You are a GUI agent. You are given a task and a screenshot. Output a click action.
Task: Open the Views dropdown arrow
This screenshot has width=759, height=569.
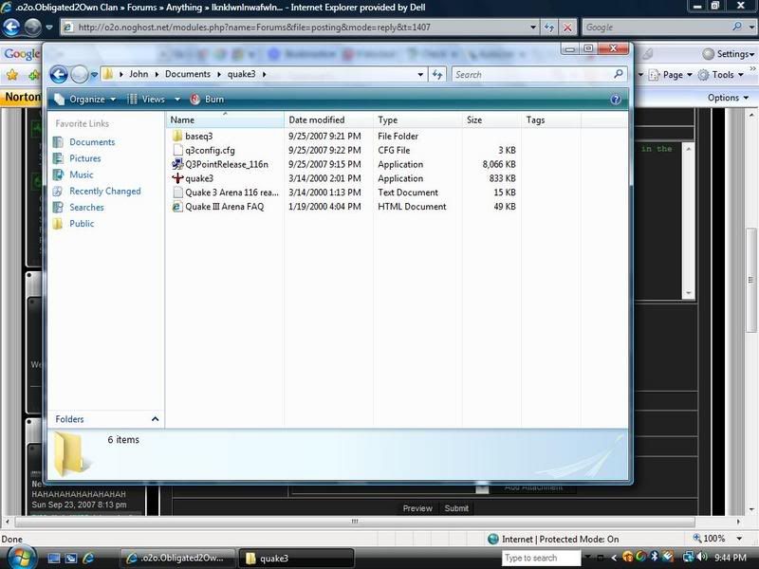pyautogui.click(x=177, y=100)
